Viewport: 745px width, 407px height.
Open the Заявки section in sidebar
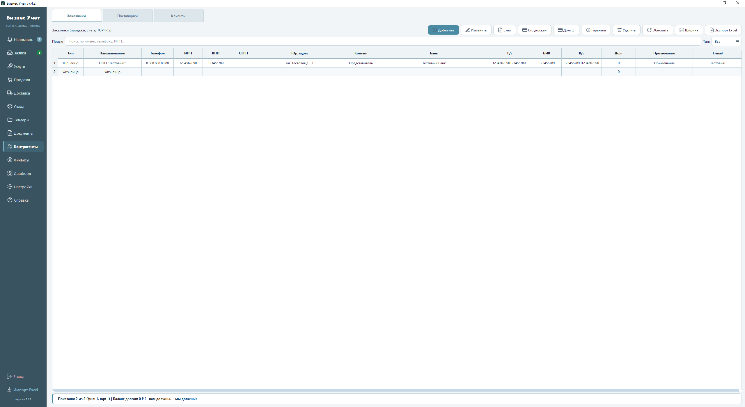click(23, 53)
